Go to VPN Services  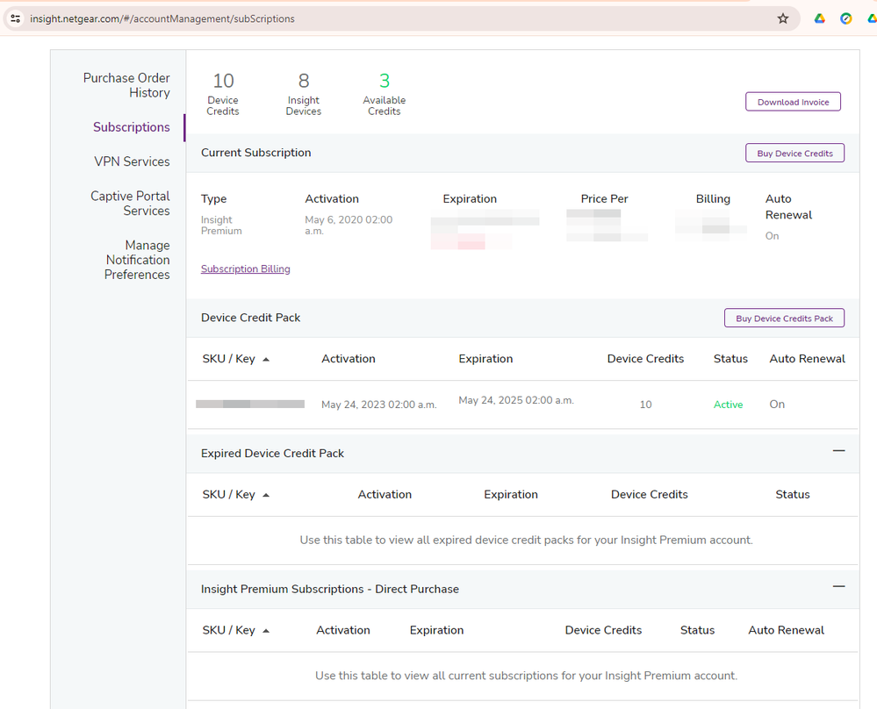pos(132,161)
